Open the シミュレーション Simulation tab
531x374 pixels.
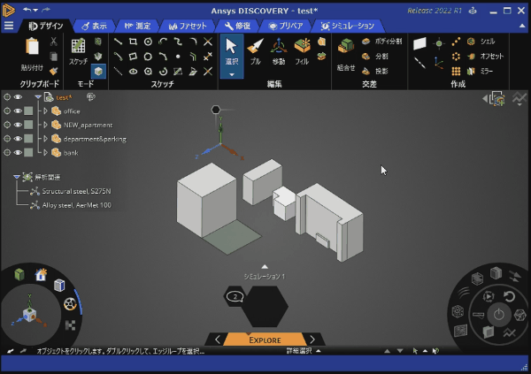(x=348, y=26)
